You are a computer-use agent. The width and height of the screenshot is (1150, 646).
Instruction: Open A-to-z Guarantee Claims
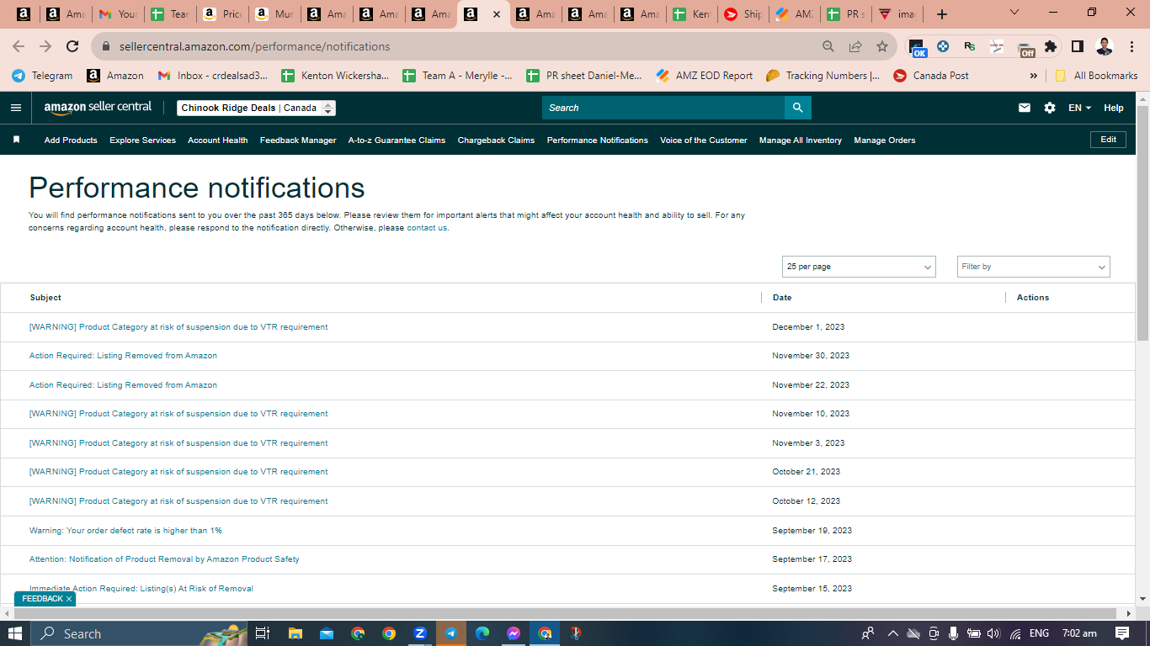pyautogui.click(x=397, y=140)
